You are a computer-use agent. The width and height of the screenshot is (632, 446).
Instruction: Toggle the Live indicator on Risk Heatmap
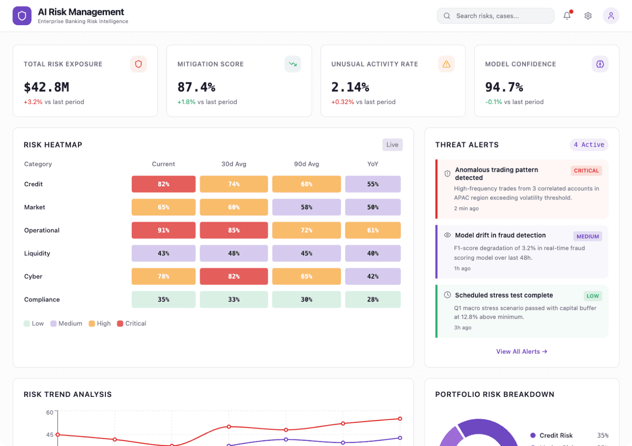point(392,145)
